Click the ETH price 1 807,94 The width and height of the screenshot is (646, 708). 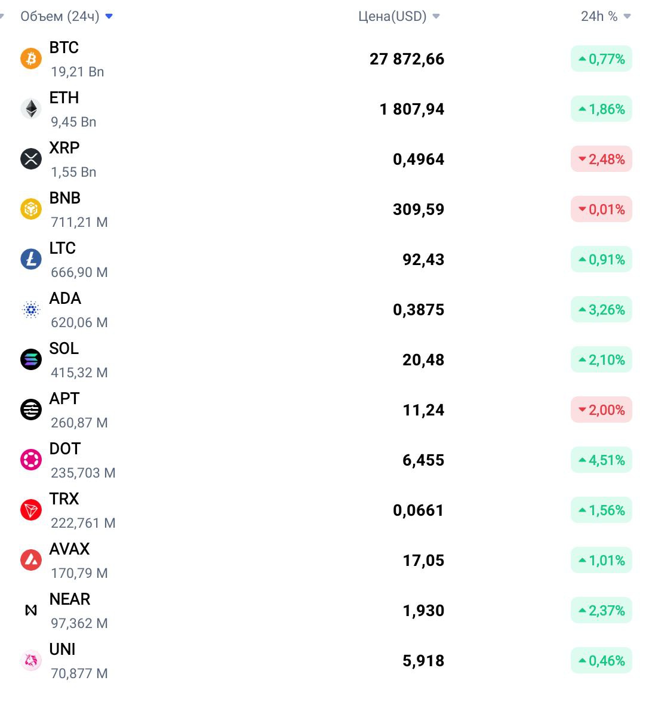click(412, 109)
